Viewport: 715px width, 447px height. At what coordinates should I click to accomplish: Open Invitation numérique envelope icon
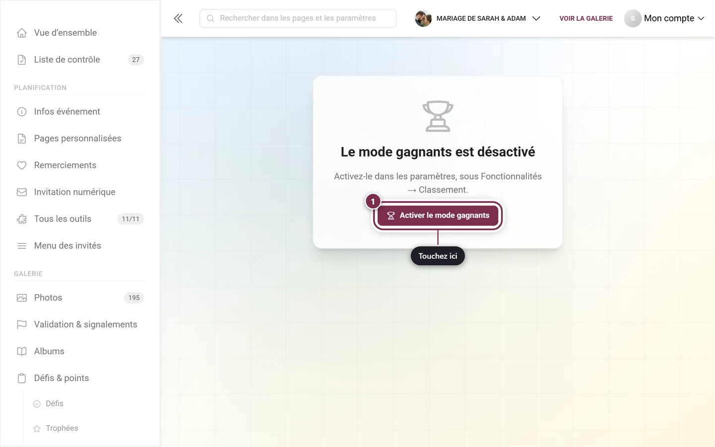22,192
